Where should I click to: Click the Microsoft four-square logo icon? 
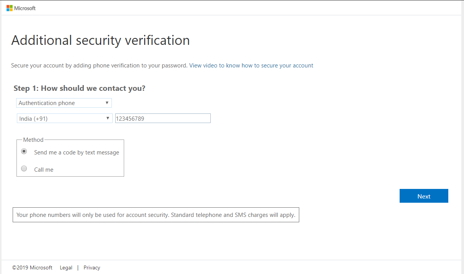(10, 8)
